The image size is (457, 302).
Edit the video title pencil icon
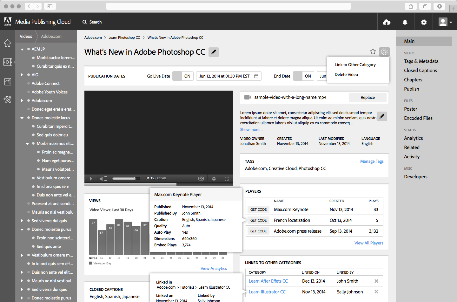point(214,52)
